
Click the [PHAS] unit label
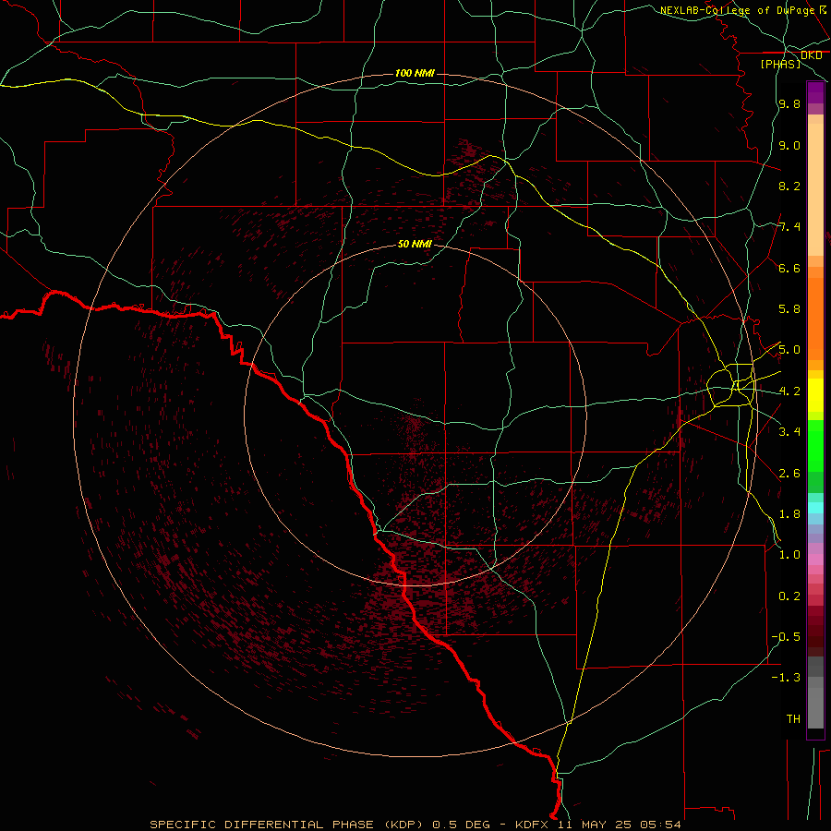tap(780, 64)
